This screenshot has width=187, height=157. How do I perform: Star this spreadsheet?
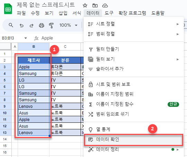pos(85,6)
